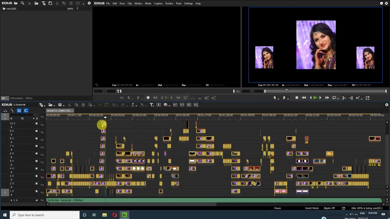The width and height of the screenshot is (390, 219).
Task: Open the Clip menu
Action: tap(129, 3)
